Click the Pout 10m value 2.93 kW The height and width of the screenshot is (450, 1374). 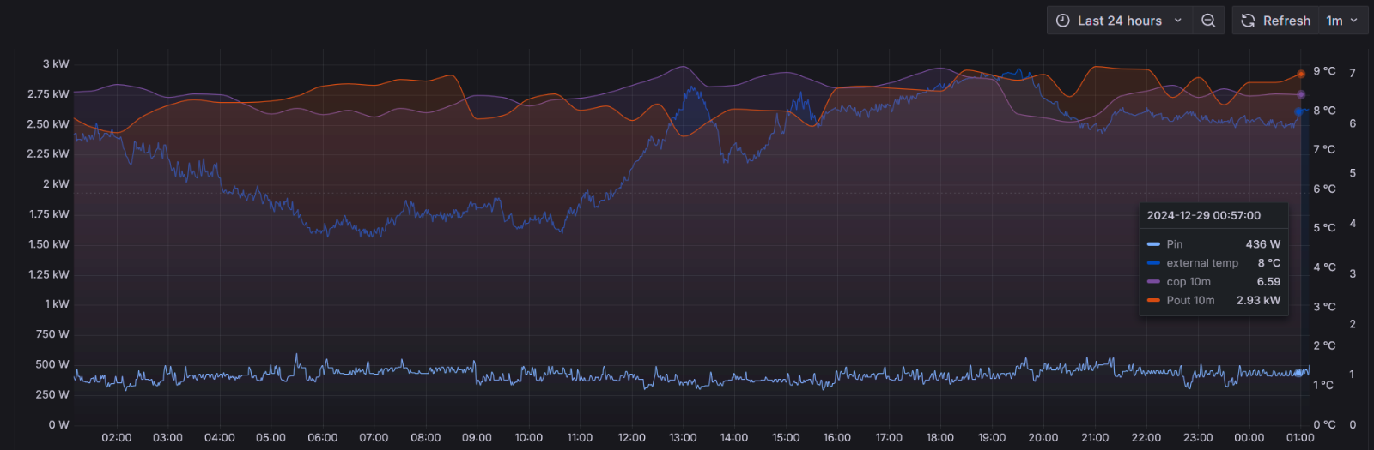tap(1258, 301)
